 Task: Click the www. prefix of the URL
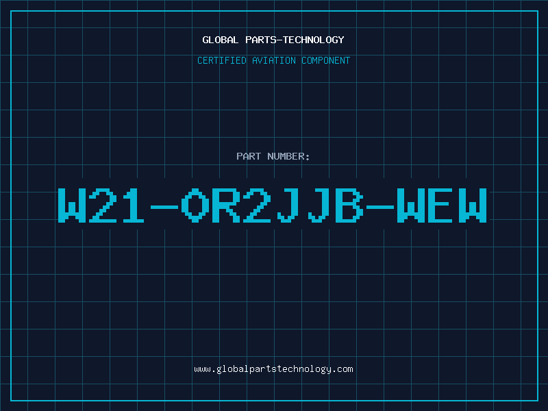(x=205, y=369)
